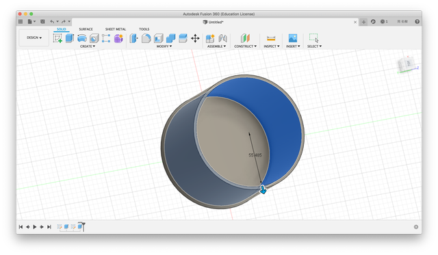
Task: Select the Shell tool
Action: coord(158,38)
